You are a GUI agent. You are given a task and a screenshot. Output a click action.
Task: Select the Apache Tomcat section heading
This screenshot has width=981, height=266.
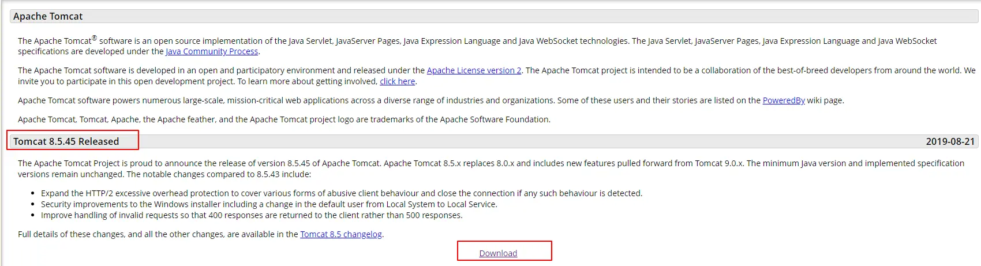pos(48,16)
